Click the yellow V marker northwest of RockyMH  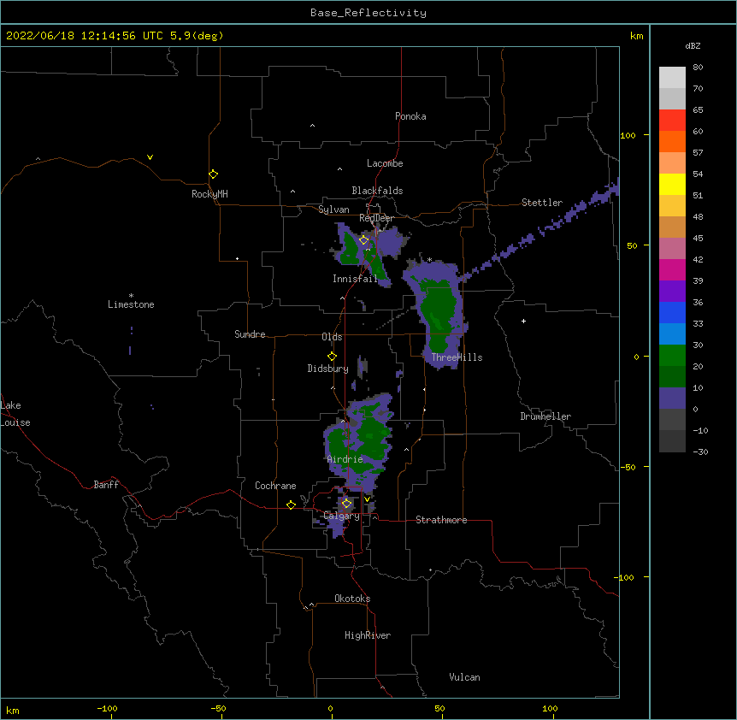(x=150, y=157)
